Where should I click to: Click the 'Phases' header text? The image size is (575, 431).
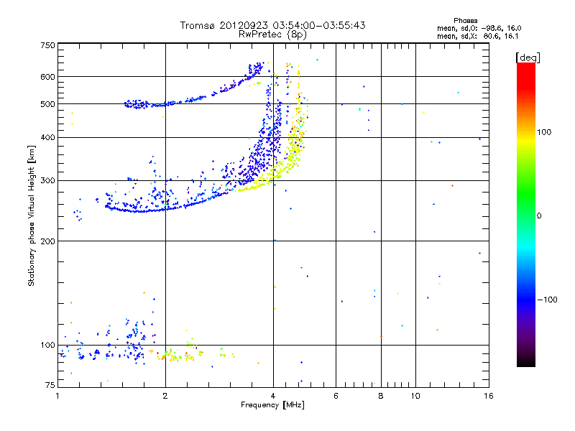[465, 21]
